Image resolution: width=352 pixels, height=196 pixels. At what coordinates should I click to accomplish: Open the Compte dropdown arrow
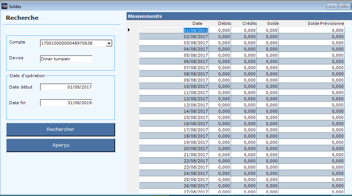(x=109, y=43)
